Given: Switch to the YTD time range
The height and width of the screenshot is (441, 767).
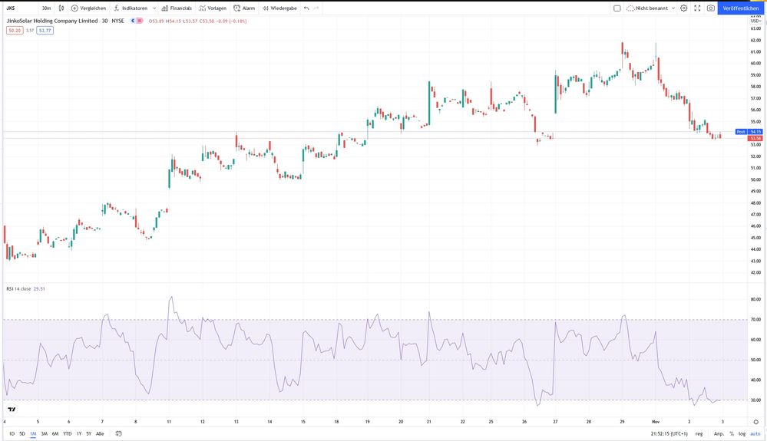Looking at the screenshot, I should pyautogui.click(x=67, y=433).
